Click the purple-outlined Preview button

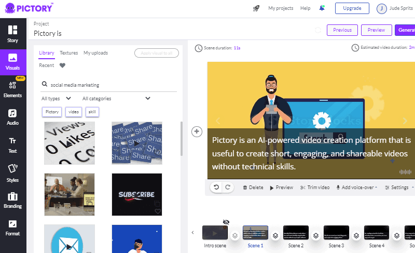377,30
